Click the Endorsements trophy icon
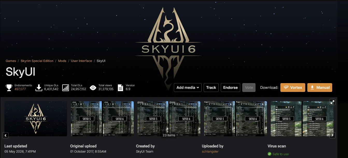Screen dimensions: 348x158 [9, 88]
